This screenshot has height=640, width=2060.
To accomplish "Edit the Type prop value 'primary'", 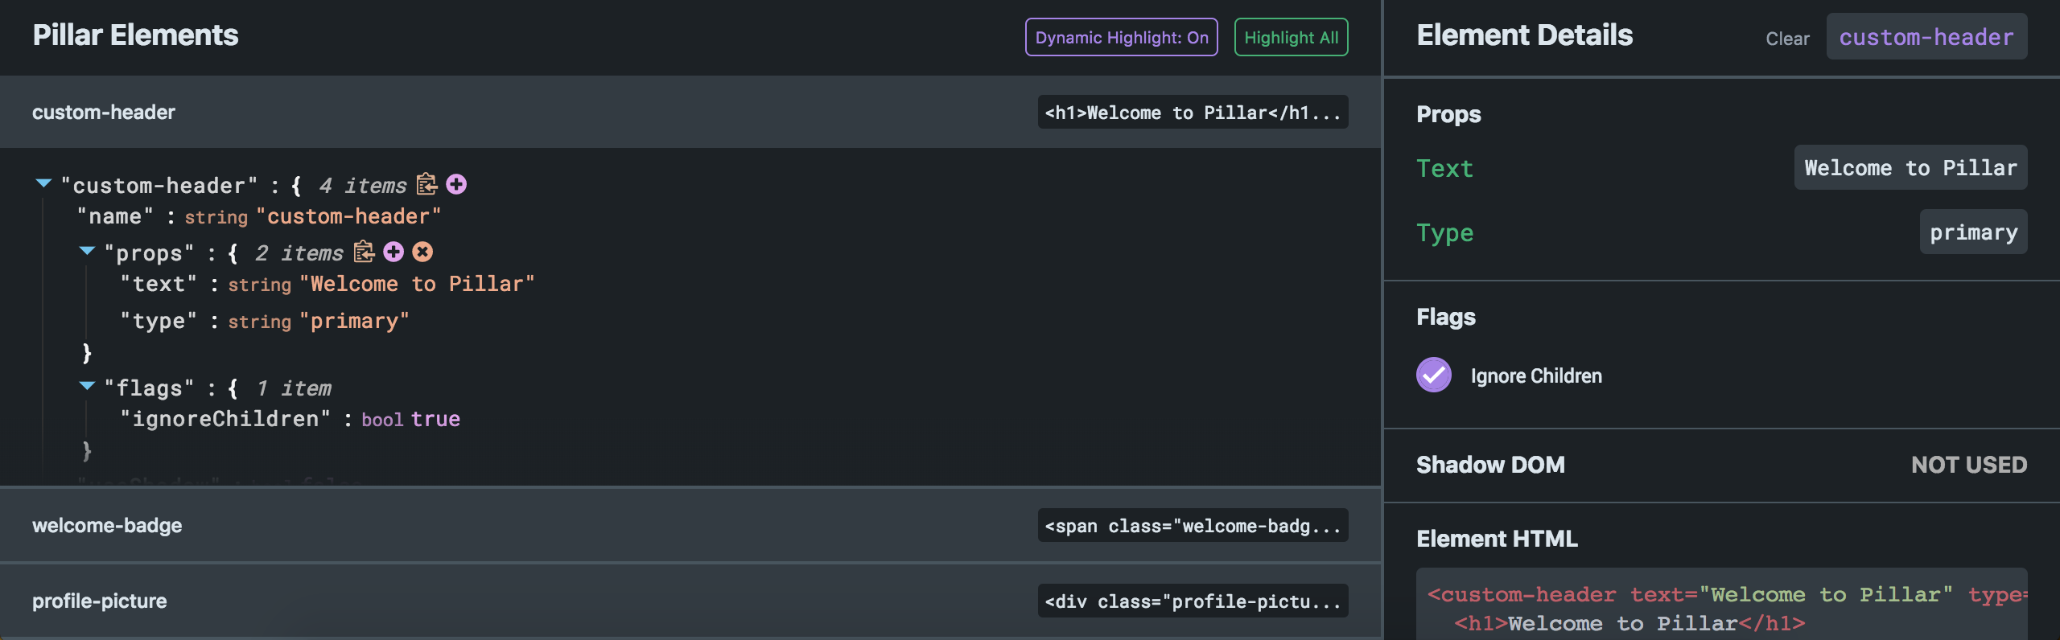I will pos(1973,232).
